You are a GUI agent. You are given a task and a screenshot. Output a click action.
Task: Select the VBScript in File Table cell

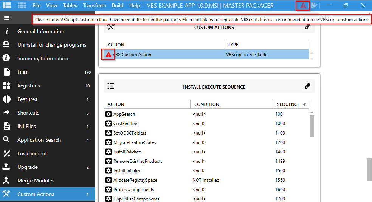pos(247,54)
